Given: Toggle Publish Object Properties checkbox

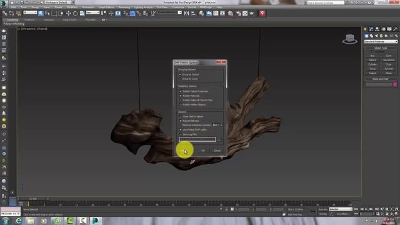Looking at the screenshot, I should [181, 91].
